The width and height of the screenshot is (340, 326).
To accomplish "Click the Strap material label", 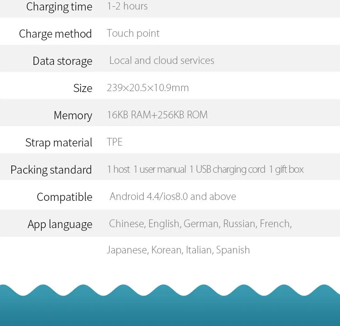I will (59, 143).
